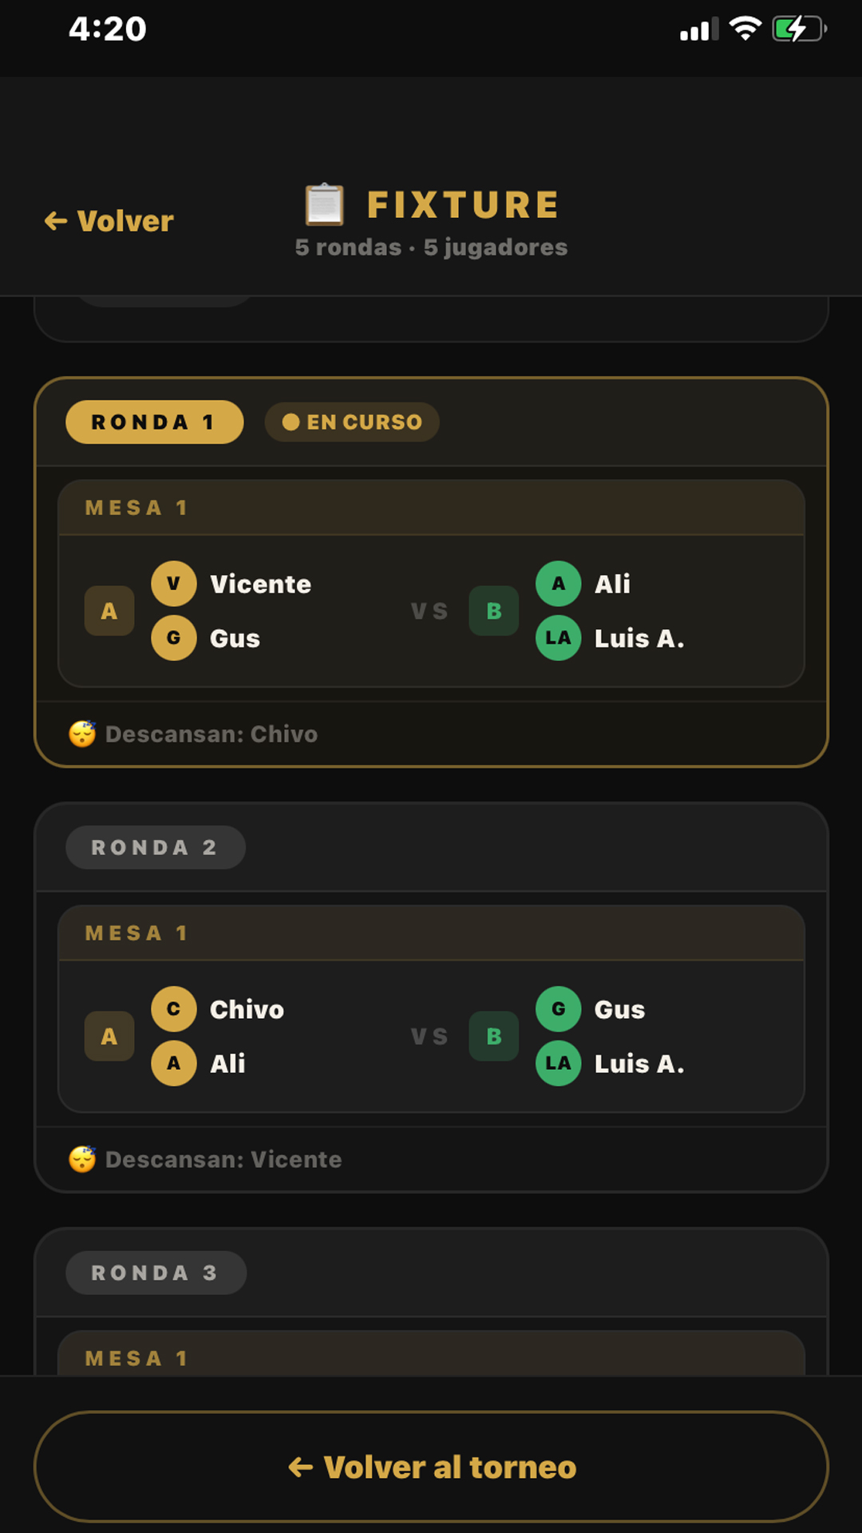Select Gus's green avatar in Ronda 2

click(559, 1009)
